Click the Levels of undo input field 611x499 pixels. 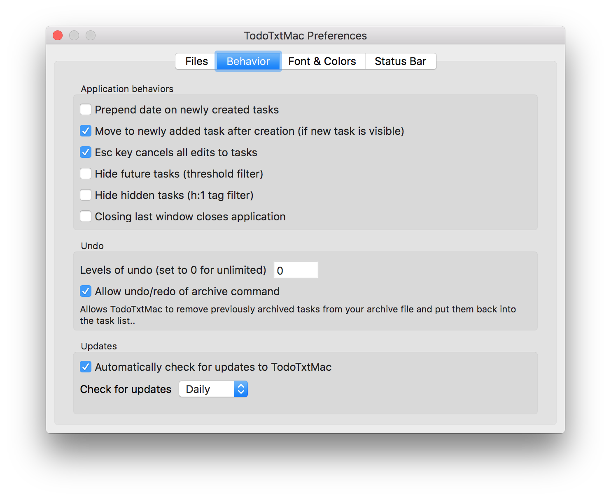tap(296, 270)
